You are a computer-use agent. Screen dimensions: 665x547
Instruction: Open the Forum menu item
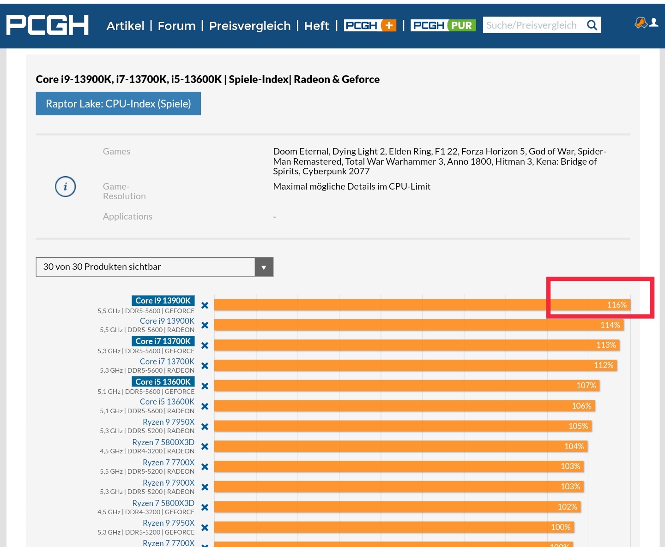pos(176,26)
